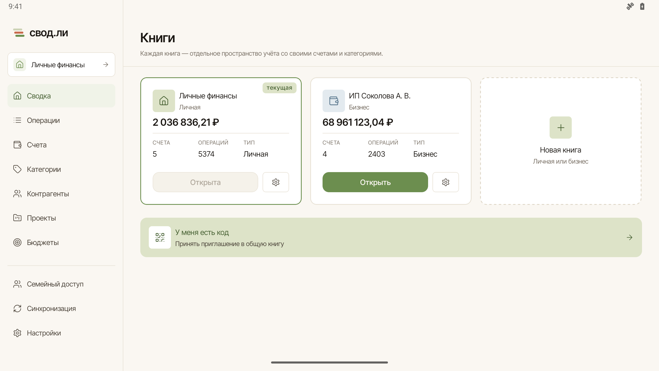Viewport: 659px width, 371px height.
Task: Click the balance 68 961 123,04 ₽
Action: tap(358, 122)
